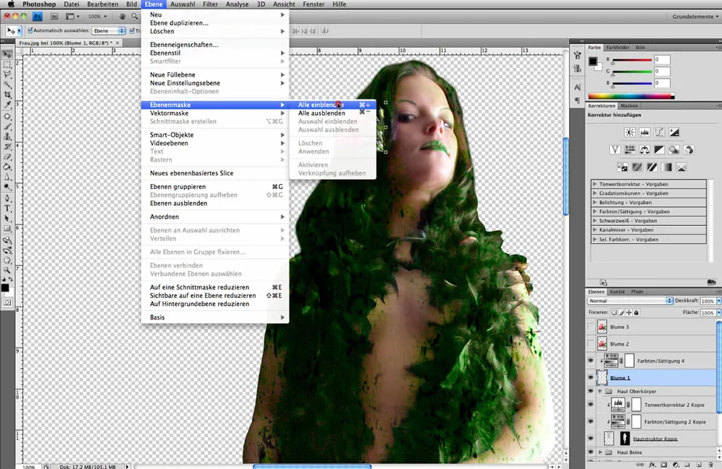
Task: Create a new layer with the new layer icon
Action: click(x=697, y=464)
